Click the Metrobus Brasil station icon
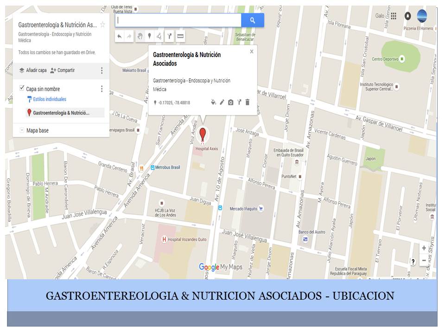 click(153, 167)
